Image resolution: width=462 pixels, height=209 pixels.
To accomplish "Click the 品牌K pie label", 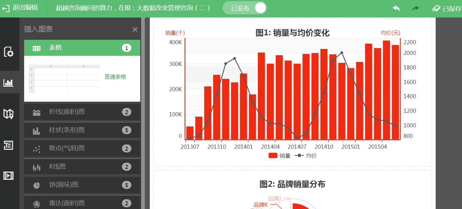I will point(261,205).
